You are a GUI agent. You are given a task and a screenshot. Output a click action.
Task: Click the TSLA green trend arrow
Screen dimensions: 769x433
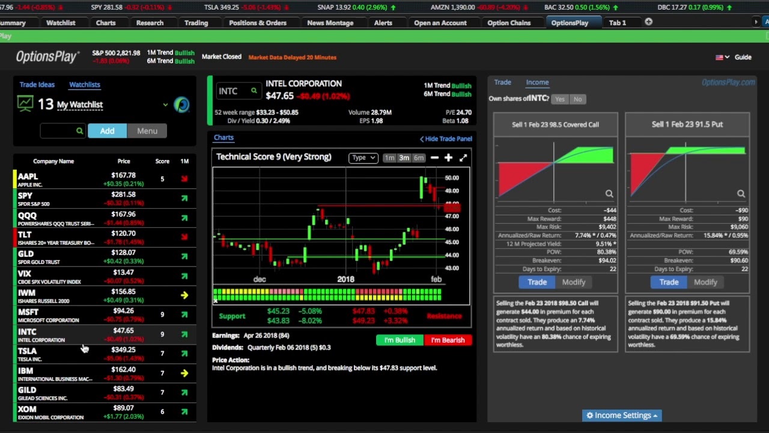click(x=184, y=354)
